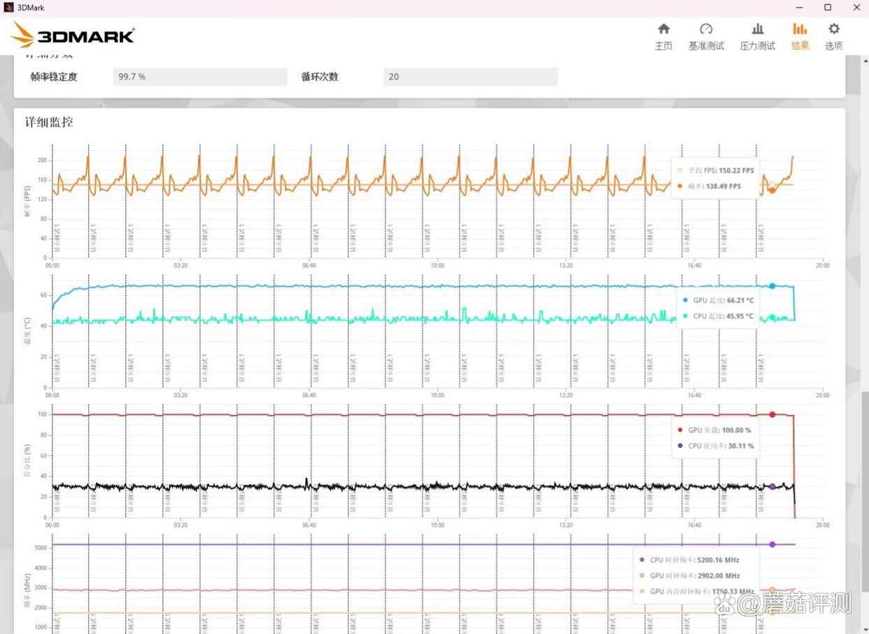Click the 结果 tab label
Screen dimensions: 869x634
[800, 46]
